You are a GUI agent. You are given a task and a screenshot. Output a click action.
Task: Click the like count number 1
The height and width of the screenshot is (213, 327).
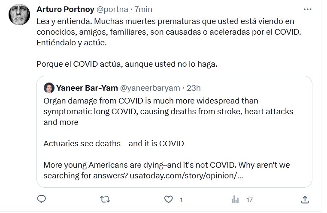point(181,200)
